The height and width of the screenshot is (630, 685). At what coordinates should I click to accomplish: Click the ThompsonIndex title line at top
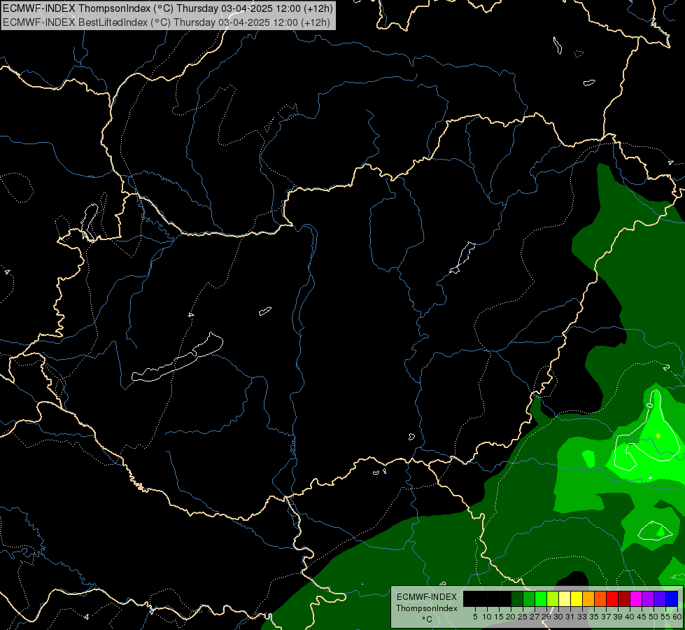tap(168, 8)
